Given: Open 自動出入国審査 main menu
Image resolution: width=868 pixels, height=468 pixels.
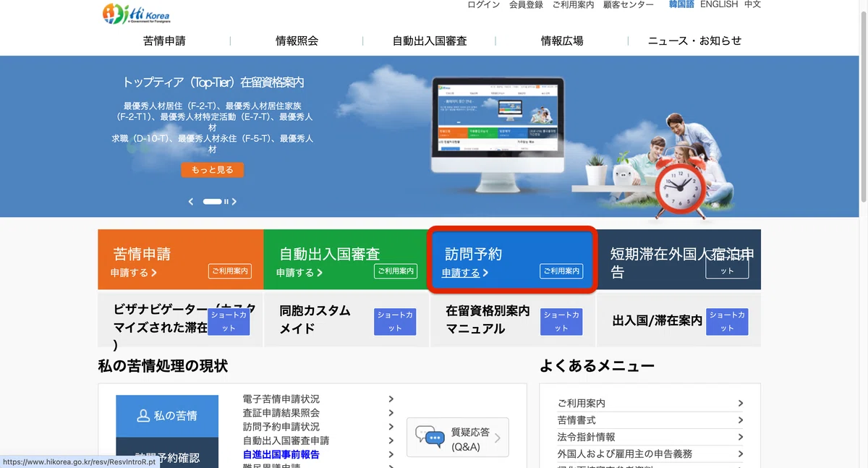Looking at the screenshot, I should pyautogui.click(x=430, y=41).
